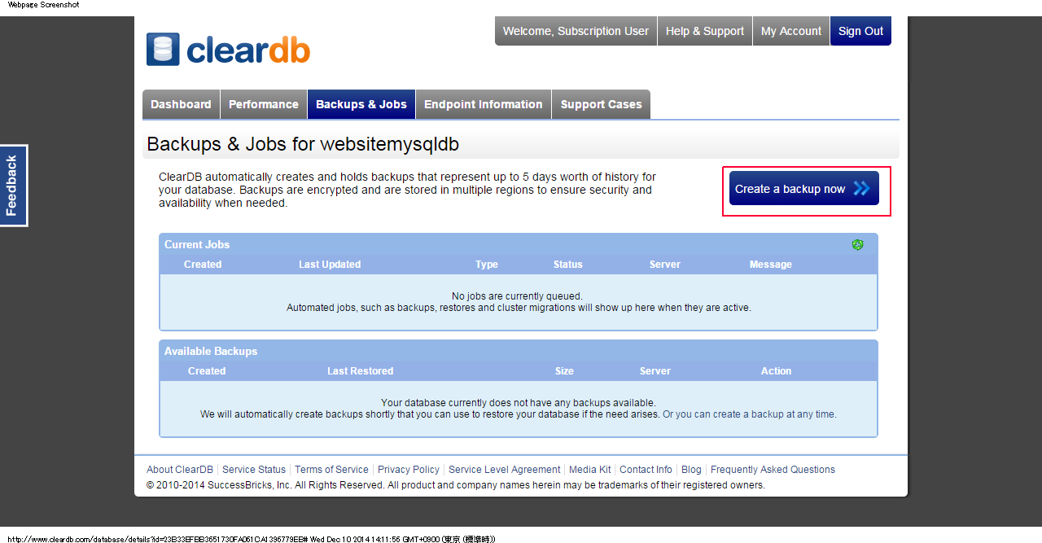Visit the ClearDB Blog
1042x543 pixels.
pos(691,469)
